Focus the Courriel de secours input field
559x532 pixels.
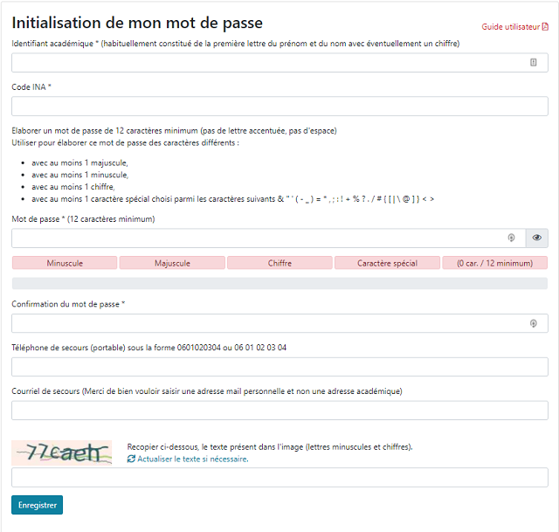[279, 411]
